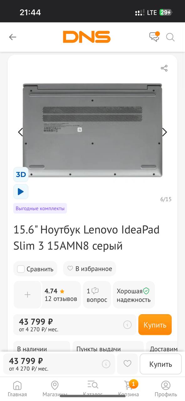Click the white Купить button in the bottom bar
This screenshot has height=401, width=185.
coord(161,364)
